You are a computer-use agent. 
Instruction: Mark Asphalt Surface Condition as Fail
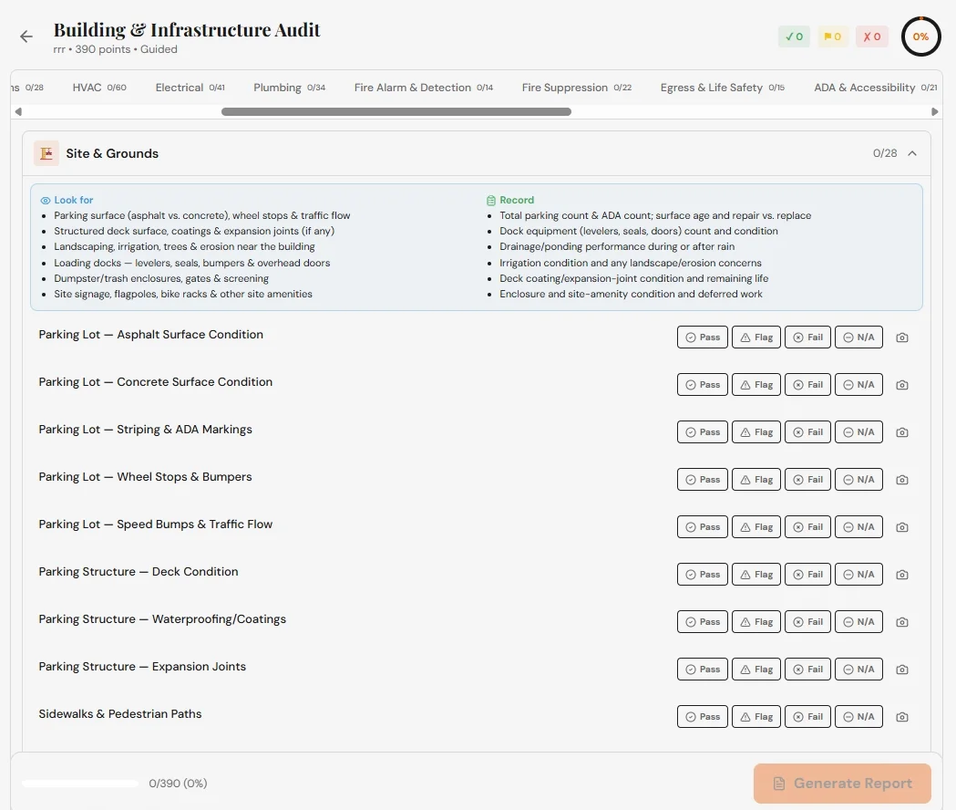click(807, 337)
